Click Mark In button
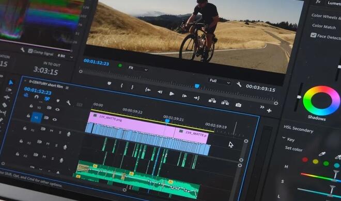The height and width of the screenshot is (201, 341). [121, 86]
